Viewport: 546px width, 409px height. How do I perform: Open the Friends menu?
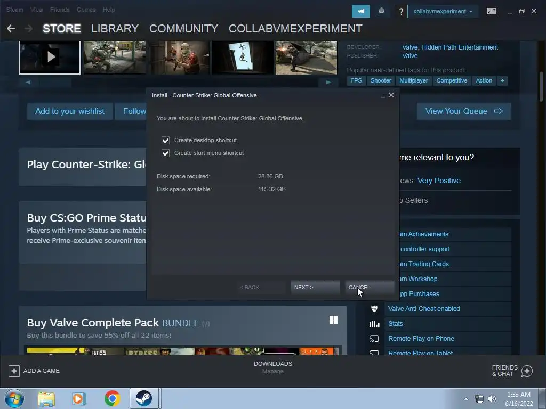(x=60, y=10)
